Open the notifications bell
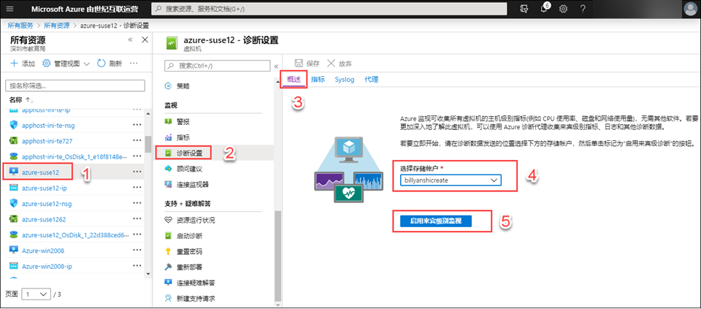 pos(545,9)
